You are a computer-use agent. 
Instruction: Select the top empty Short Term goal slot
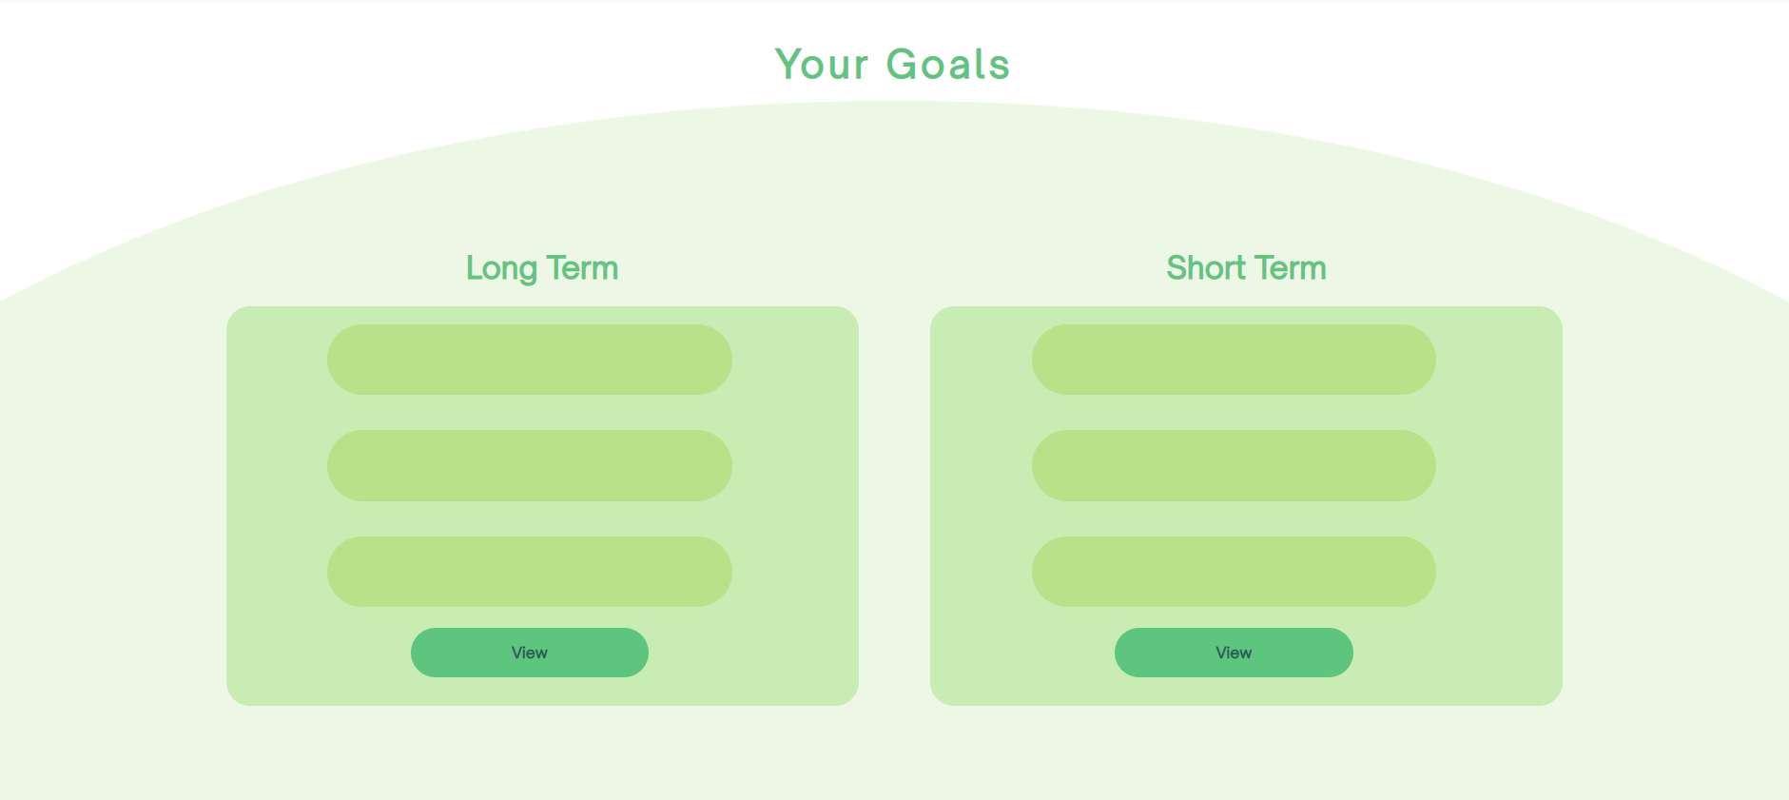1234,360
